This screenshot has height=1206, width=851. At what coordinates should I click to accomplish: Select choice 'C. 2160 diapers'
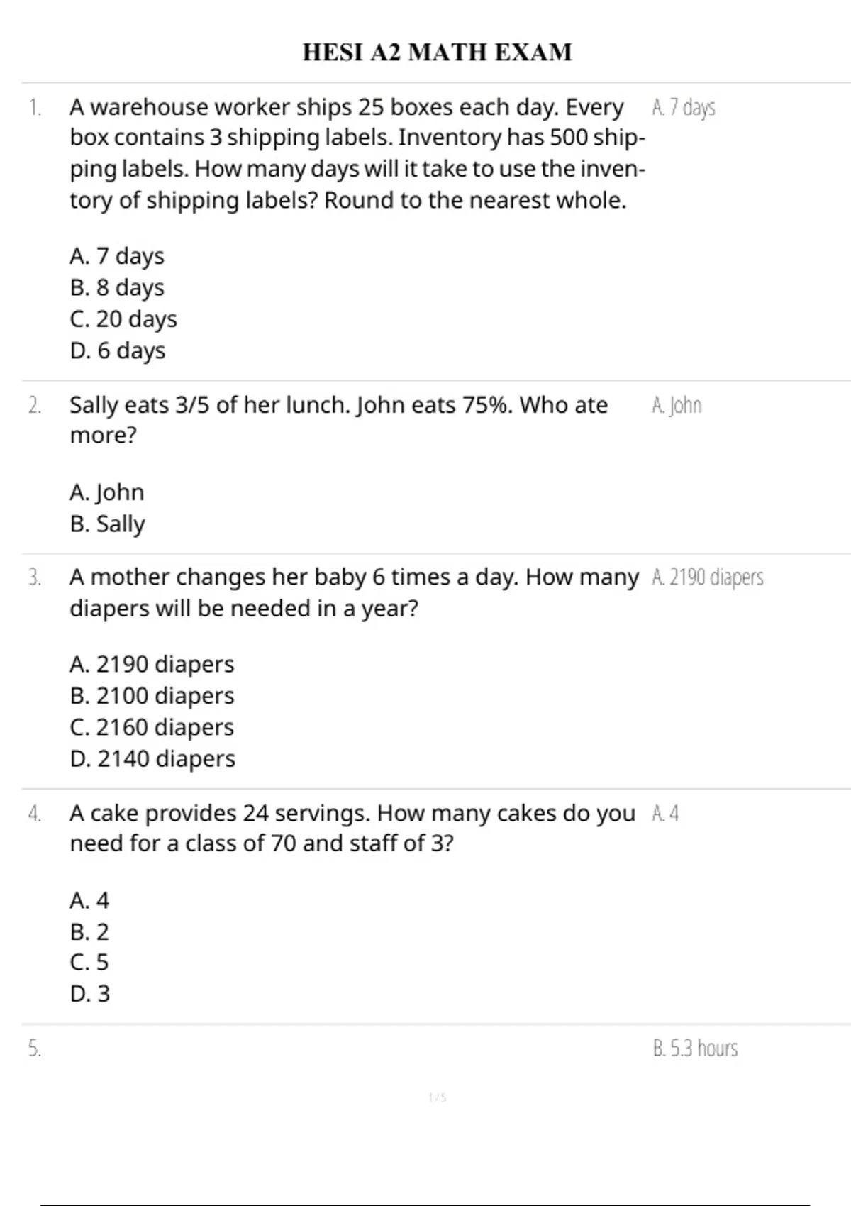coord(152,727)
